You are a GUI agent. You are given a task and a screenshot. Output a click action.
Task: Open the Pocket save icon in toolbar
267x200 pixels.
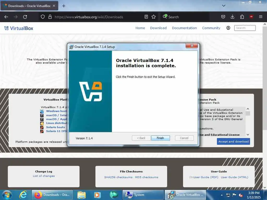(x=223, y=17)
